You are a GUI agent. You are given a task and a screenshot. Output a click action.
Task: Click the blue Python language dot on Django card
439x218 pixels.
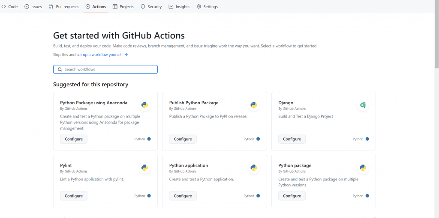coord(367,139)
